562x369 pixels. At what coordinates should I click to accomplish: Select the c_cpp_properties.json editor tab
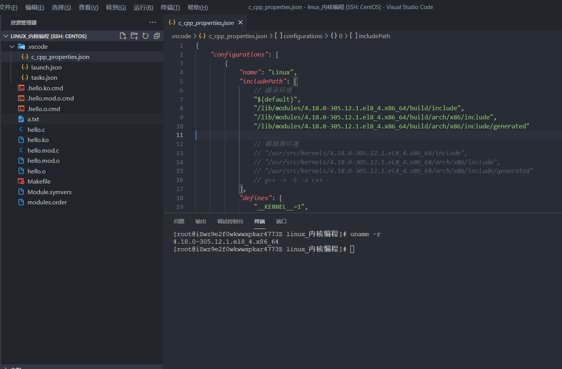[206, 23]
